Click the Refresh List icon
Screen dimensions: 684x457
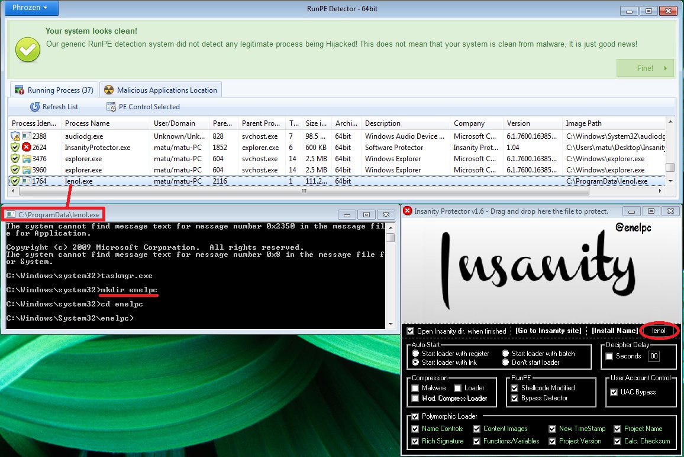(x=34, y=107)
